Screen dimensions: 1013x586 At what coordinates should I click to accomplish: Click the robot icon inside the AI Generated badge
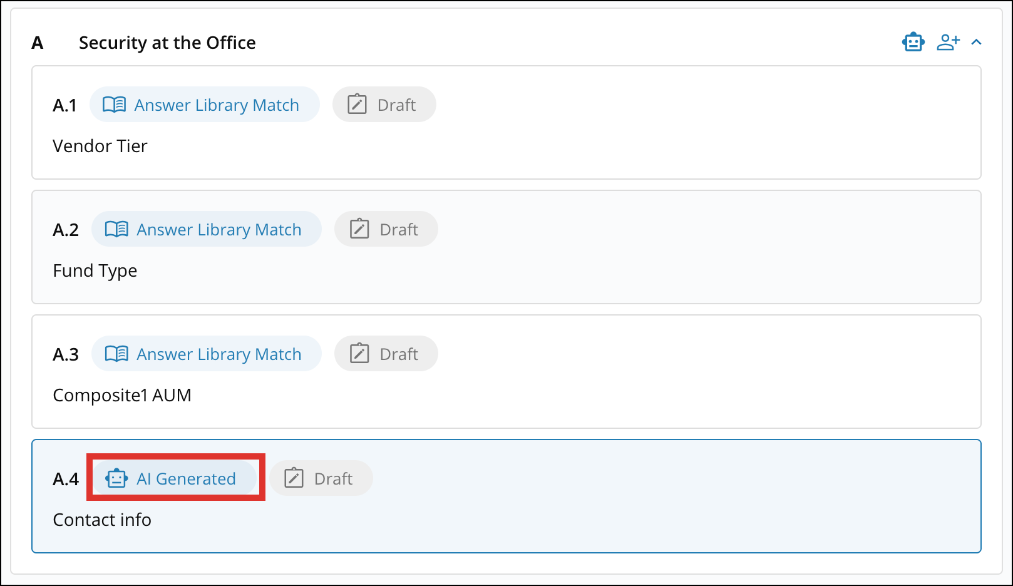[116, 478]
